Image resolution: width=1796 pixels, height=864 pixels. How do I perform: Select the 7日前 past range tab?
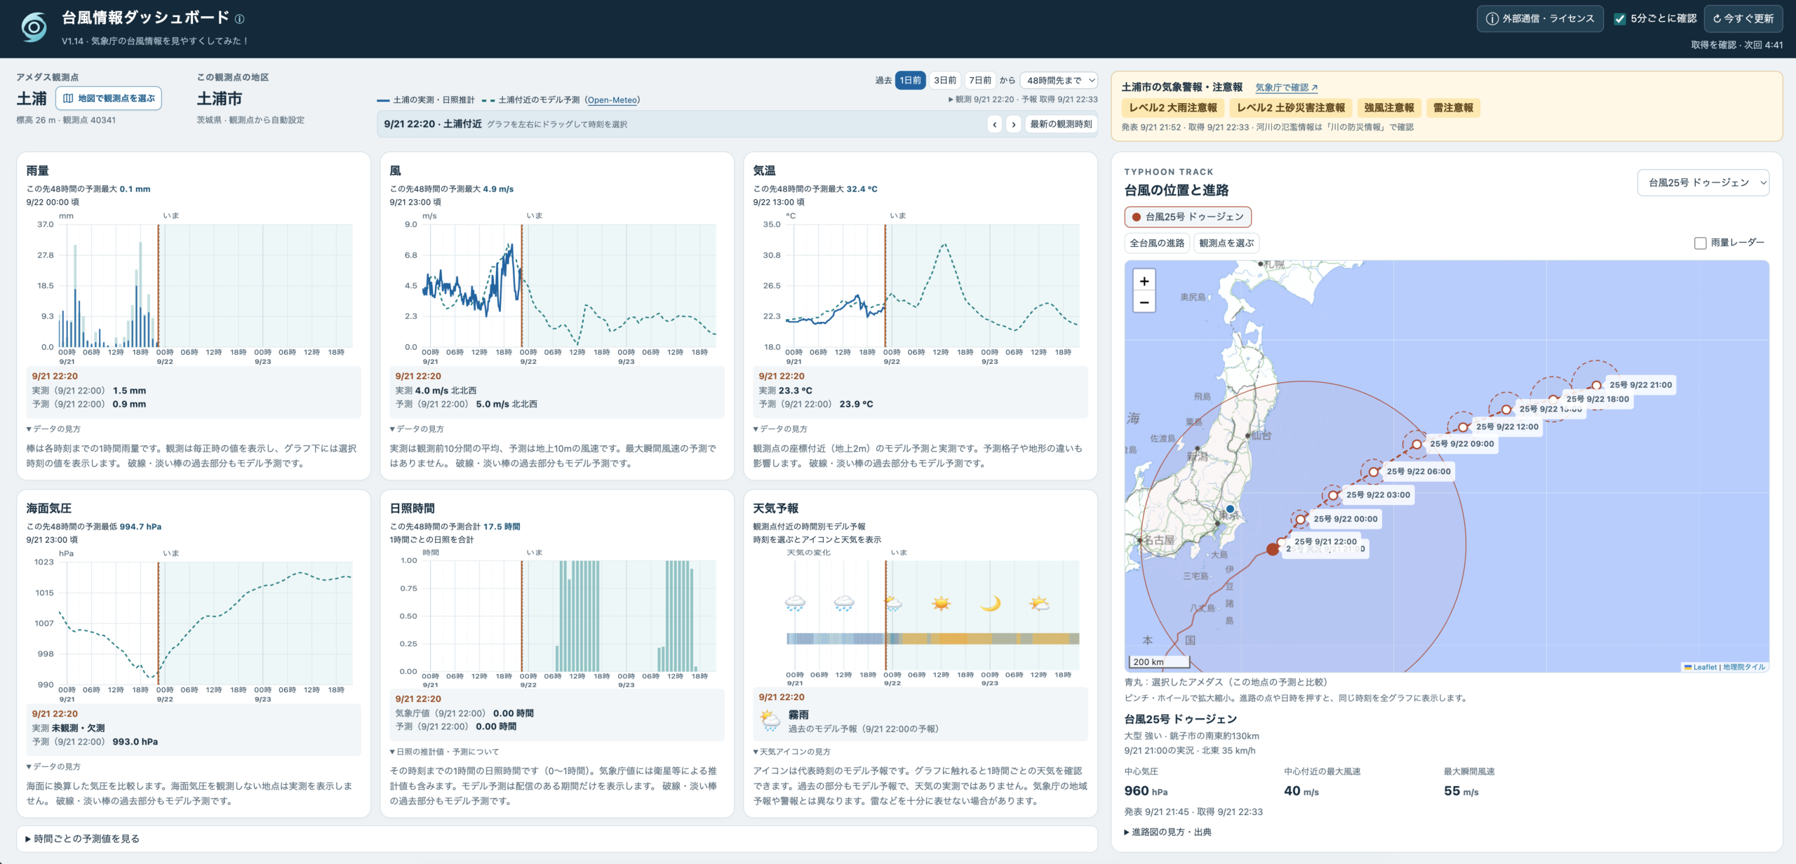(x=980, y=81)
